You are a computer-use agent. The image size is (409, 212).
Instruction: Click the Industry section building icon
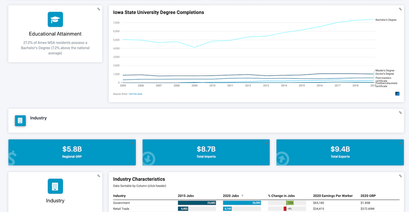pos(20,121)
